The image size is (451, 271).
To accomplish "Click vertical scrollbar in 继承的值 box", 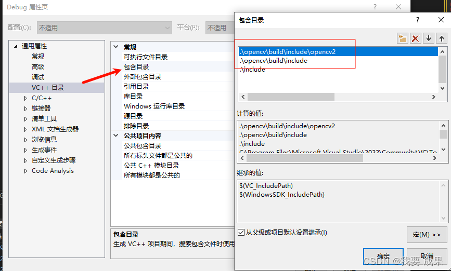I will (x=443, y=202).
